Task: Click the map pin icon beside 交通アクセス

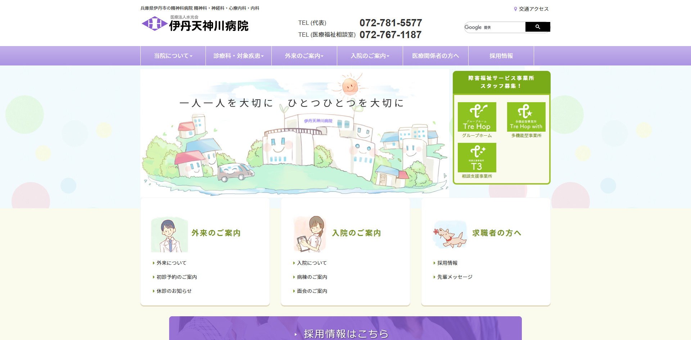Action: (515, 9)
